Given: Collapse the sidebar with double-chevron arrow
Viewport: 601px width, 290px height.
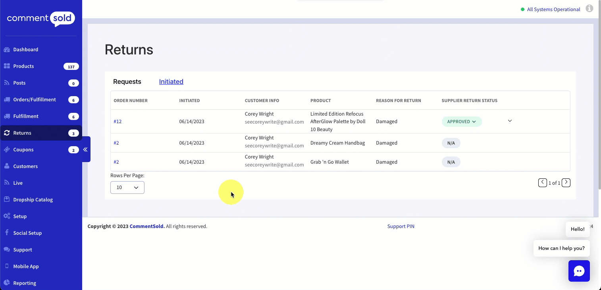Looking at the screenshot, I should pyautogui.click(x=85, y=149).
